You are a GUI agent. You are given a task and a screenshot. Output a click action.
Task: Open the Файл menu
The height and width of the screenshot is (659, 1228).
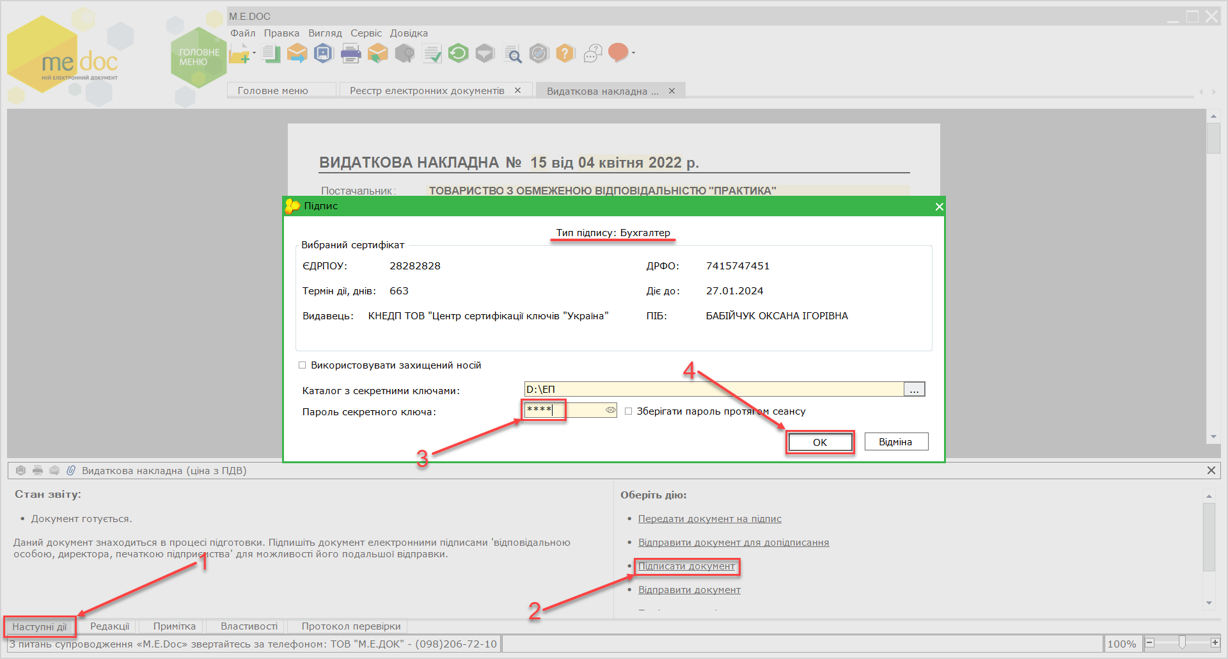[243, 33]
